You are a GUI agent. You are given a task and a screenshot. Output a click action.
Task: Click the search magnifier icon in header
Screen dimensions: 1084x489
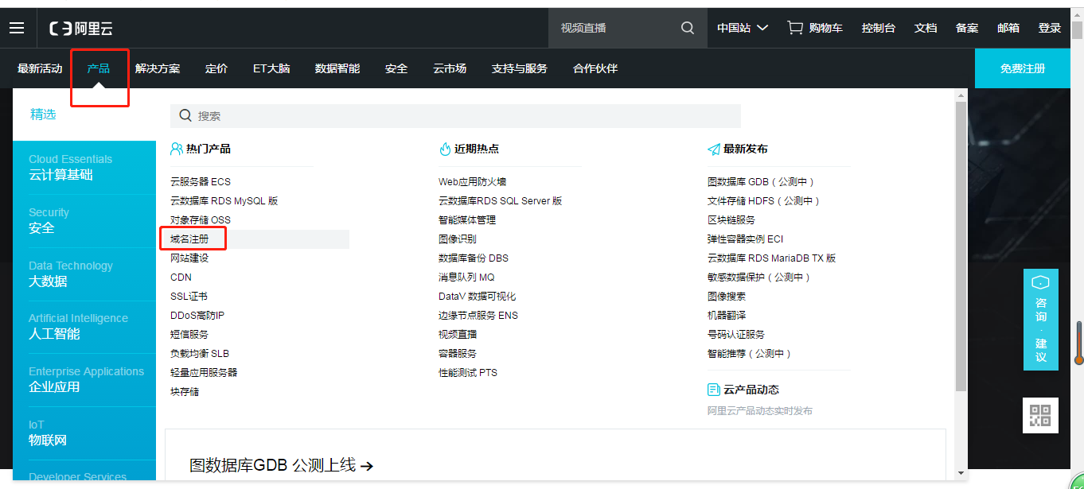coord(688,28)
